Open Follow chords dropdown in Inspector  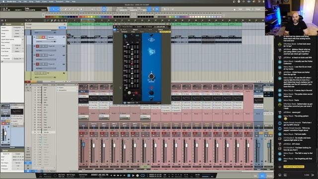17,48
